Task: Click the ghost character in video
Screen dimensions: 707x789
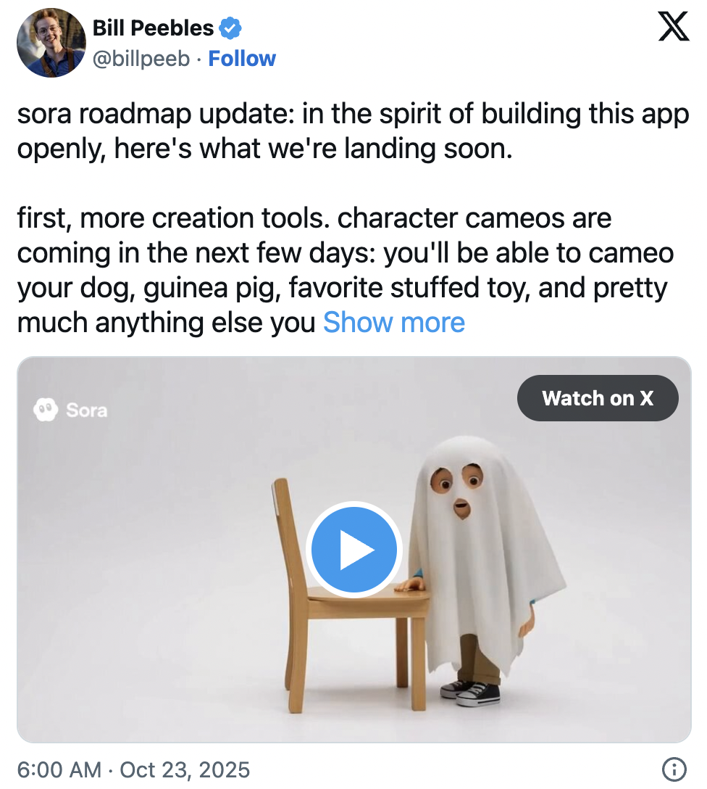Action: click(482, 563)
